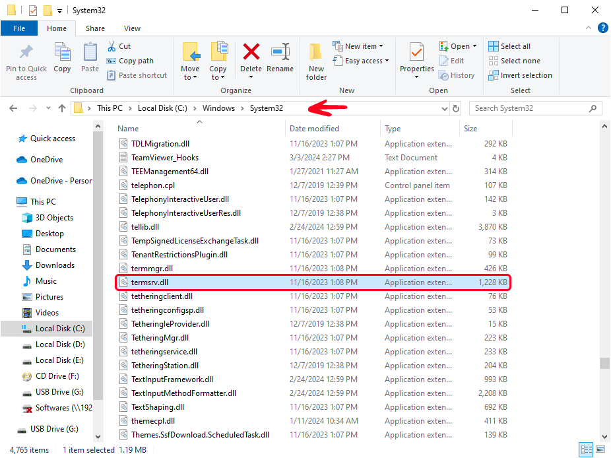
Task: Click Select all button
Action: pos(509,46)
